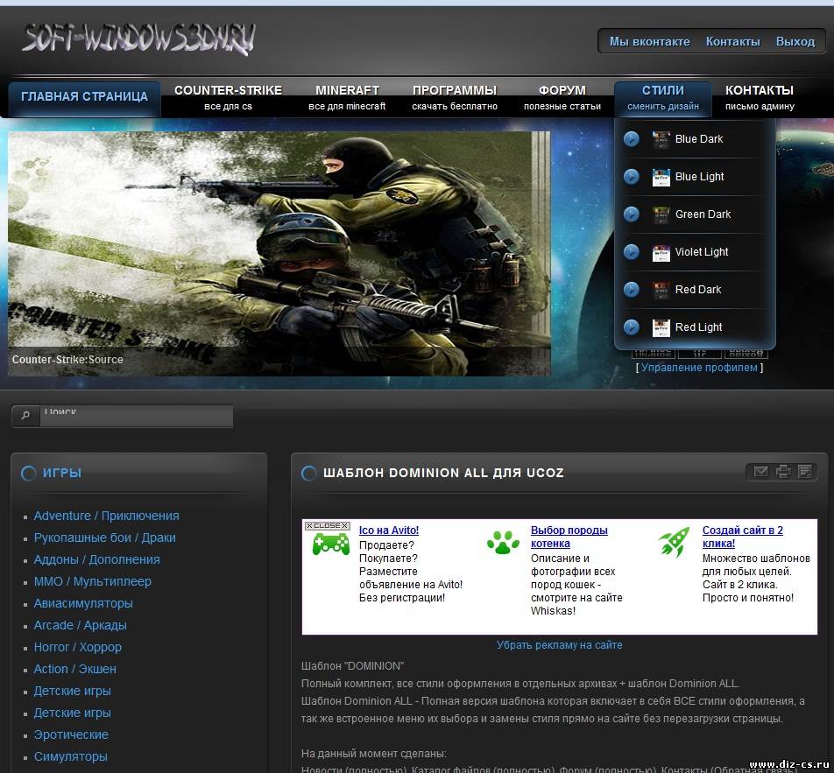
Task: Close the ad with CLOSE button
Action: (327, 525)
